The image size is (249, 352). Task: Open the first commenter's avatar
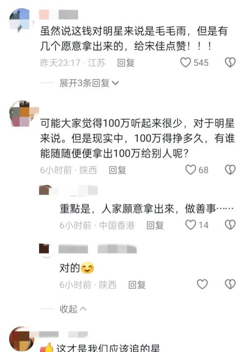pyautogui.click(x=21, y=20)
